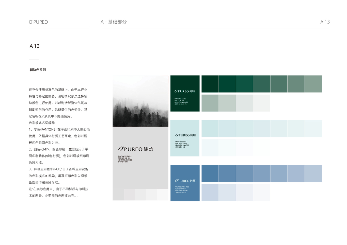Choose the fourth, middle swatch of the blue row

[x=262, y=173]
